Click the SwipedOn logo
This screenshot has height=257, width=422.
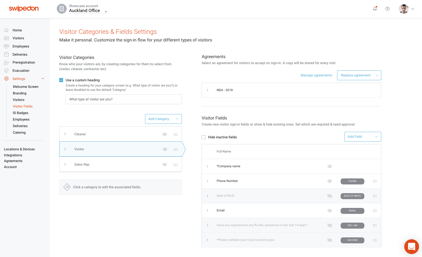click(x=24, y=8)
